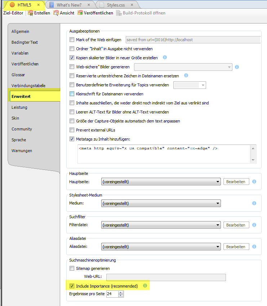Click info icon next to Hauptseite Bearbeiten

(254, 182)
